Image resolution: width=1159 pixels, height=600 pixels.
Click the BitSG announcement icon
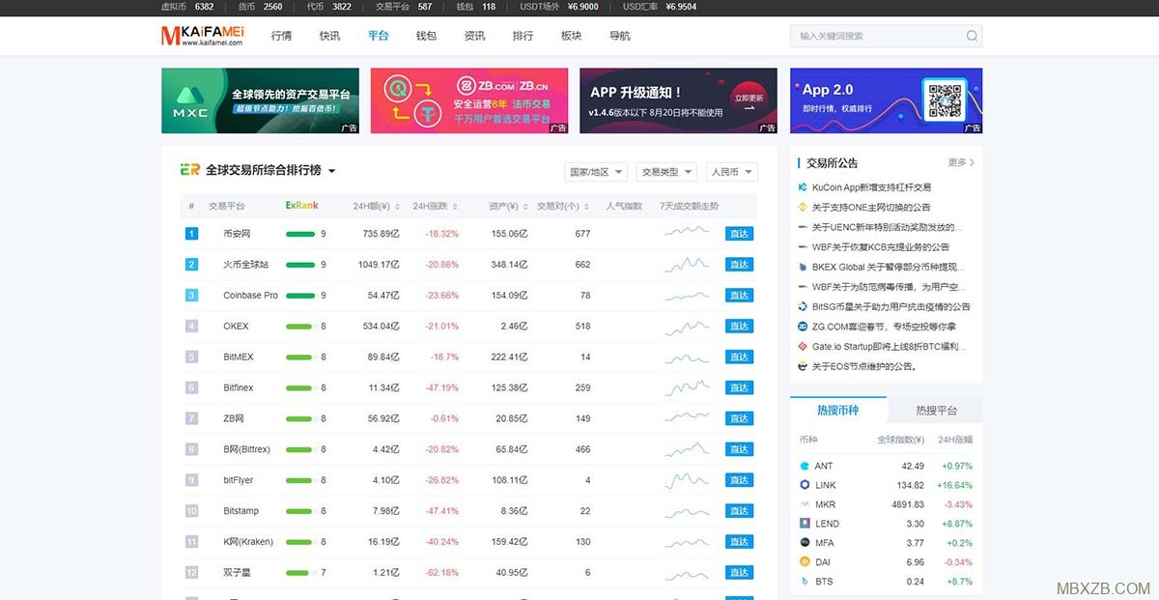803,306
